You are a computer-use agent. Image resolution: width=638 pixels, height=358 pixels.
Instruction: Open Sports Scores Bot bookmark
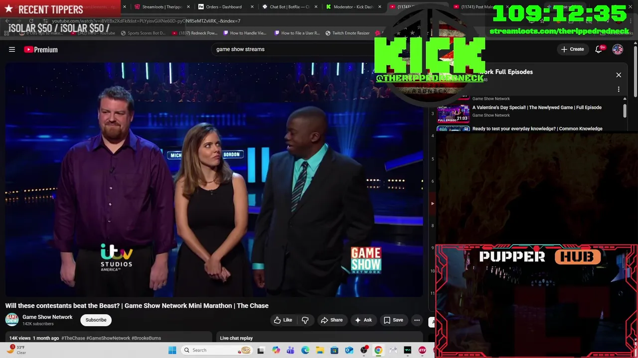(x=143, y=33)
